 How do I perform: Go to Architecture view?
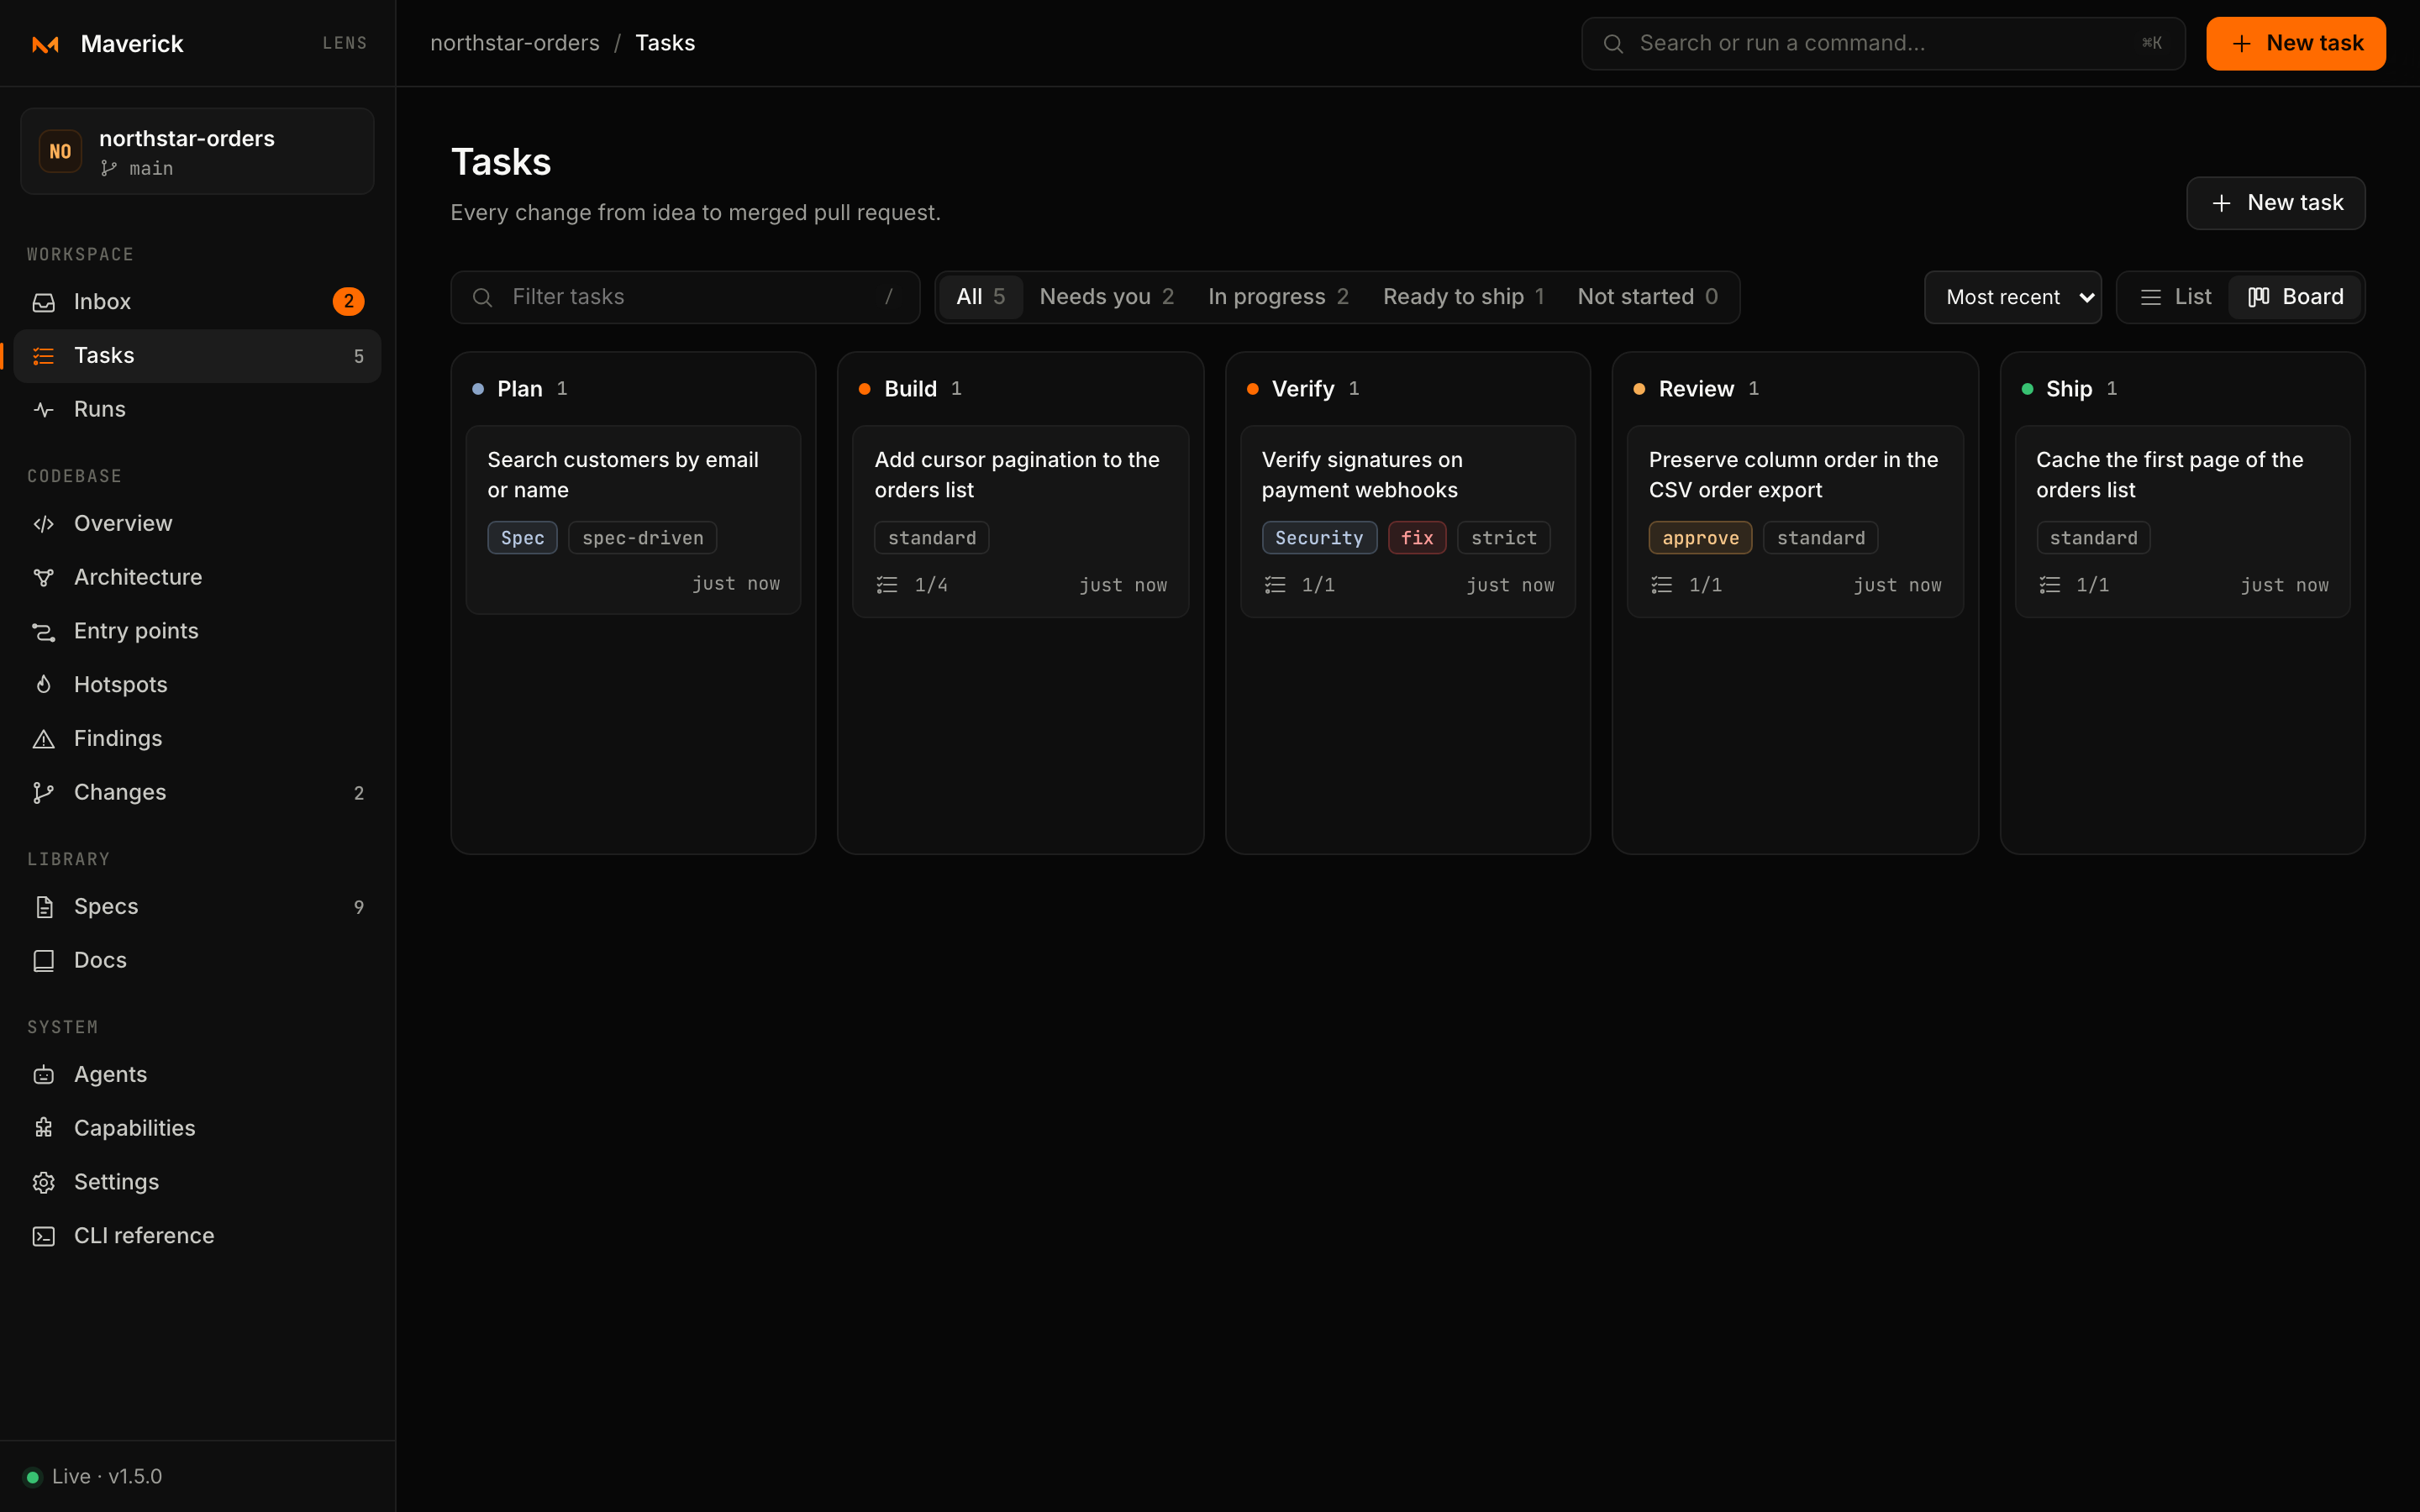pyautogui.click(x=197, y=577)
